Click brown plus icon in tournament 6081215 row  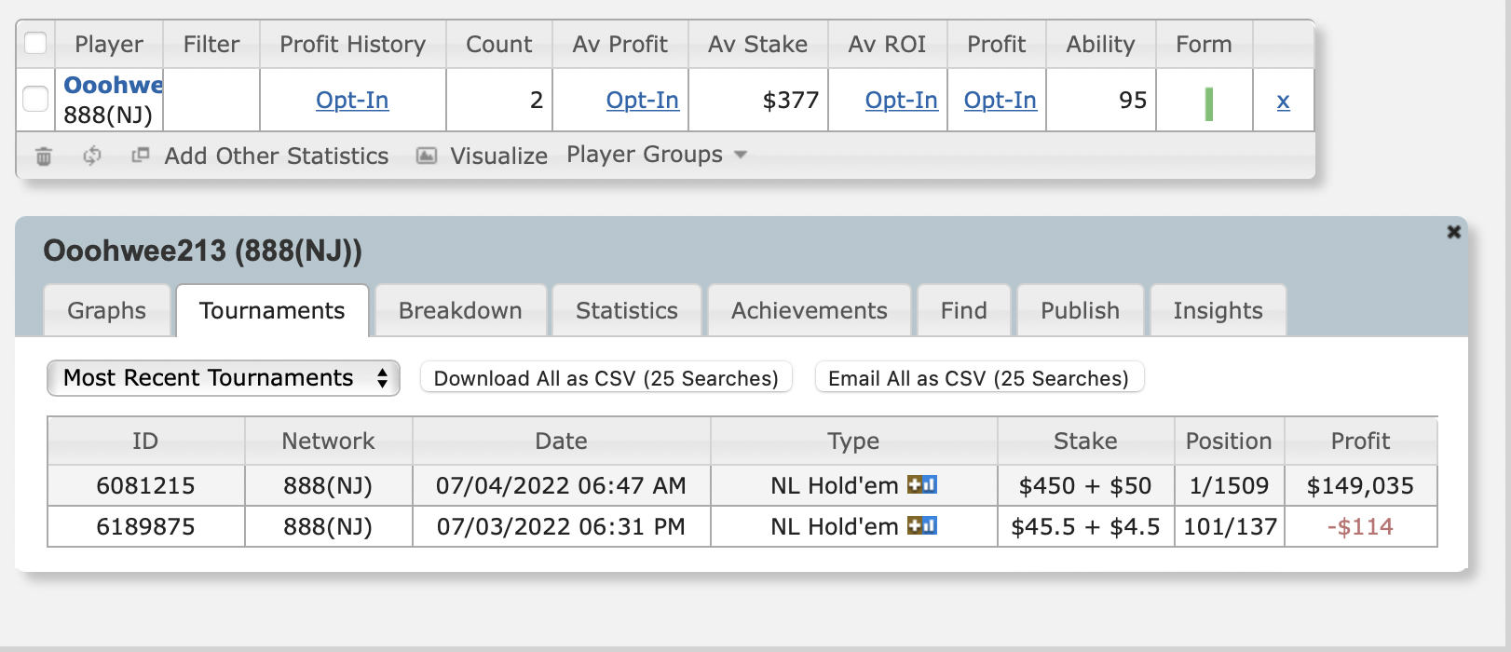tap(915, 484)
